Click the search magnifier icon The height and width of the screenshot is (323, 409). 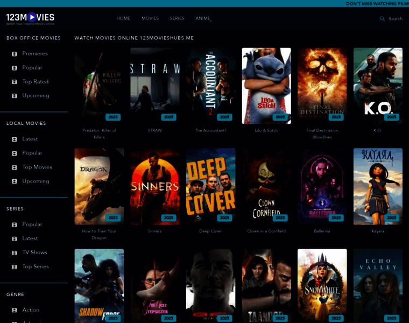click(x=382, y=19)
